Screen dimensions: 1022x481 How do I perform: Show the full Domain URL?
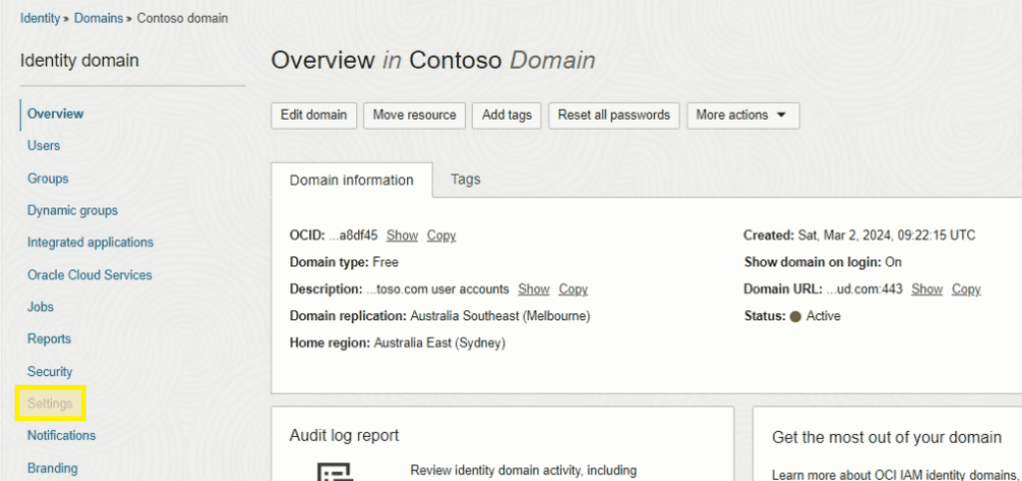pyautogui.click(x=926, y=289)
